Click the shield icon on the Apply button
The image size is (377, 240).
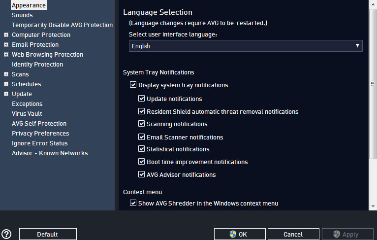pos(336,234)
